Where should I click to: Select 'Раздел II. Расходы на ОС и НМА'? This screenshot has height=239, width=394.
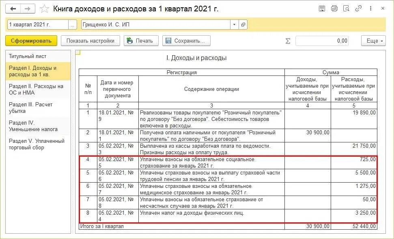click(x=38, y=89)
